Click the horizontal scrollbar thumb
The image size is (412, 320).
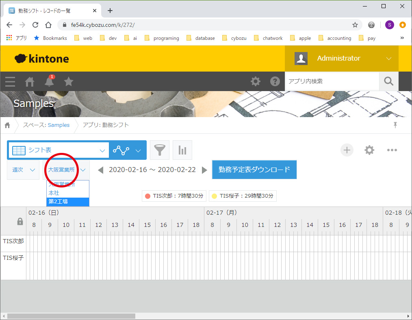point(71,316)
